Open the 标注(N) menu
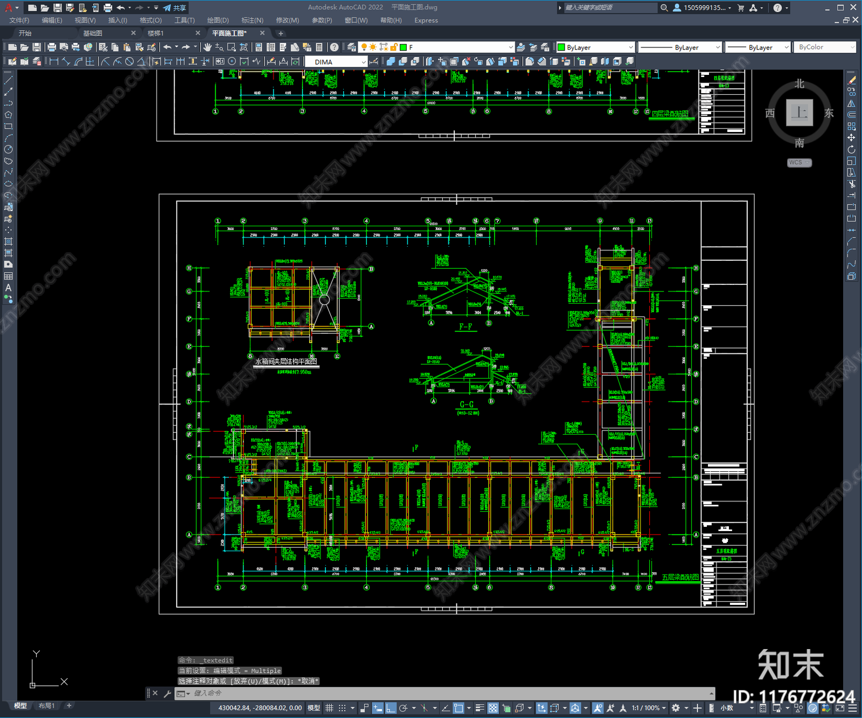The height and width of the screenshot is (718, 862). point(252,20)
